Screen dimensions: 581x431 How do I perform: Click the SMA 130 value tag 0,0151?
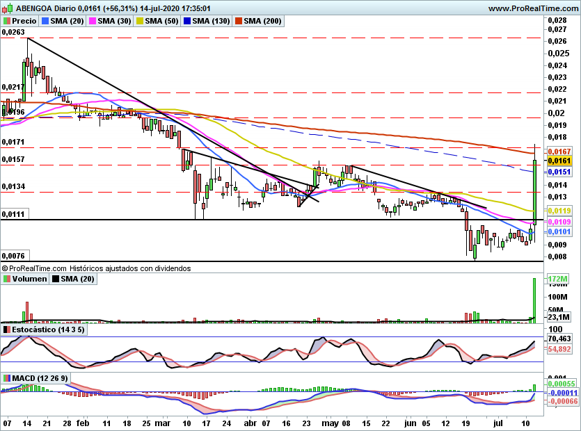click(559, 172)
